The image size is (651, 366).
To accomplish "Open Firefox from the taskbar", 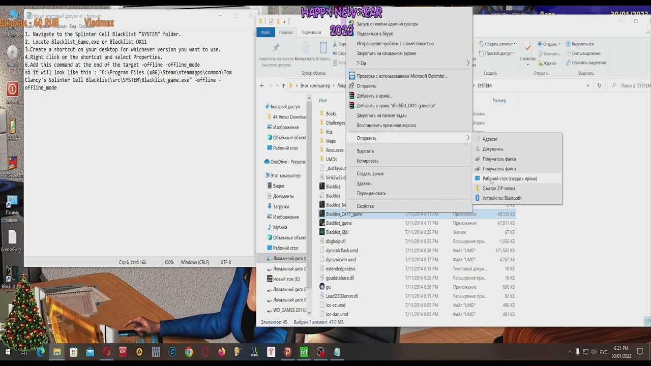I will pos(222,352).
